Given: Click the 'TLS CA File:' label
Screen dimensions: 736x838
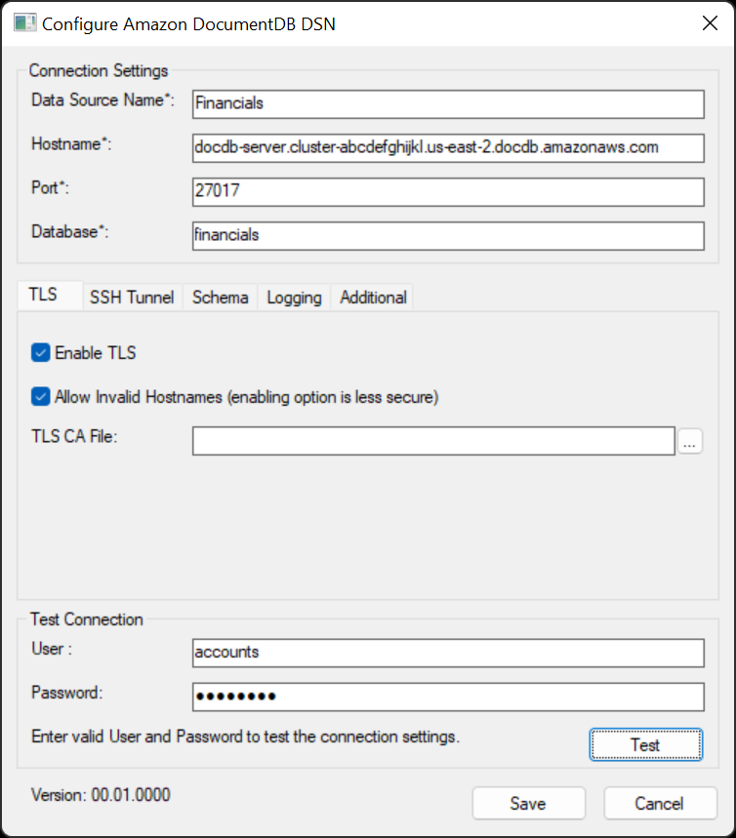Looking at the screenshot, I should click(74, 436).
